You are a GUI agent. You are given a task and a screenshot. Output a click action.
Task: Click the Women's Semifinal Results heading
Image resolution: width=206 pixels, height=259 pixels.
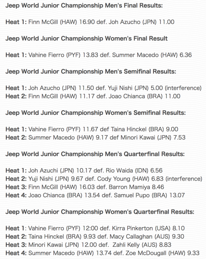coord(96,113)
